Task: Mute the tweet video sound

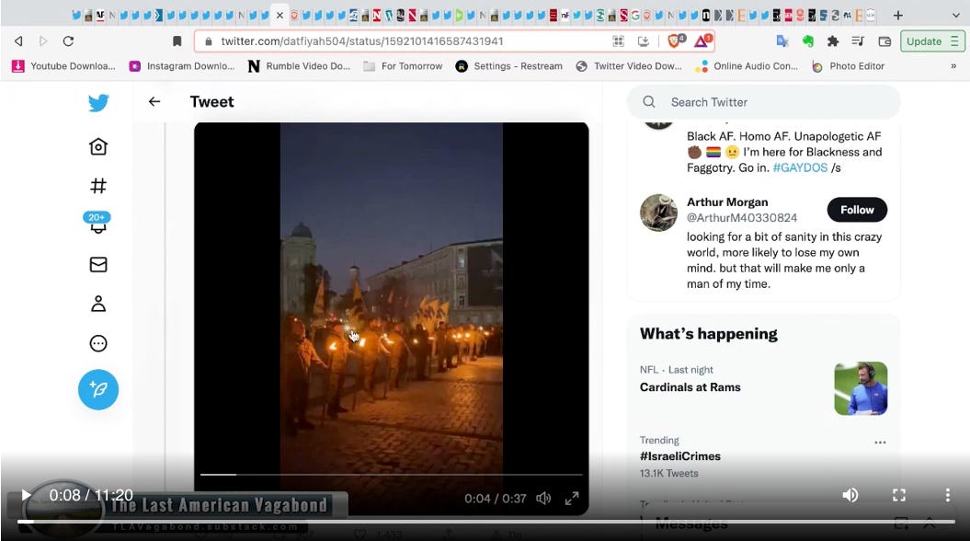Action: [x=543, y=499]
